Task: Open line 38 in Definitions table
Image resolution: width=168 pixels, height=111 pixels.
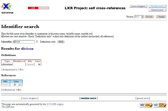Action: point(39,64)
